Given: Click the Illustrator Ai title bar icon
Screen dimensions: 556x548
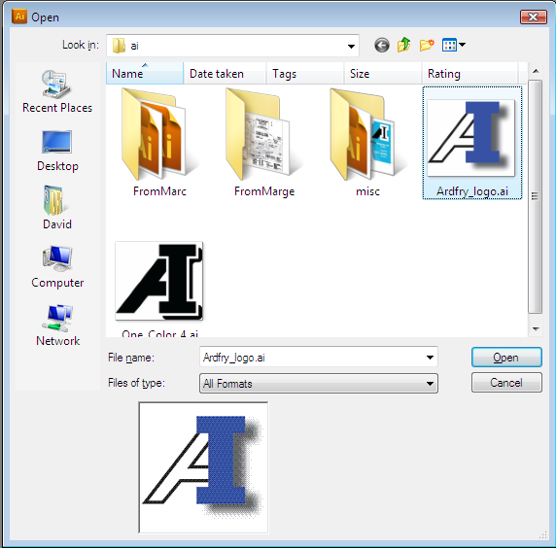Looking at the screenshot, I should tap(19, 17).
